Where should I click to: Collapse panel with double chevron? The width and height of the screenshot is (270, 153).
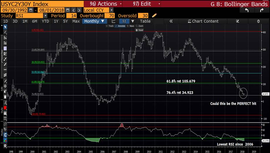click(171, 21)
